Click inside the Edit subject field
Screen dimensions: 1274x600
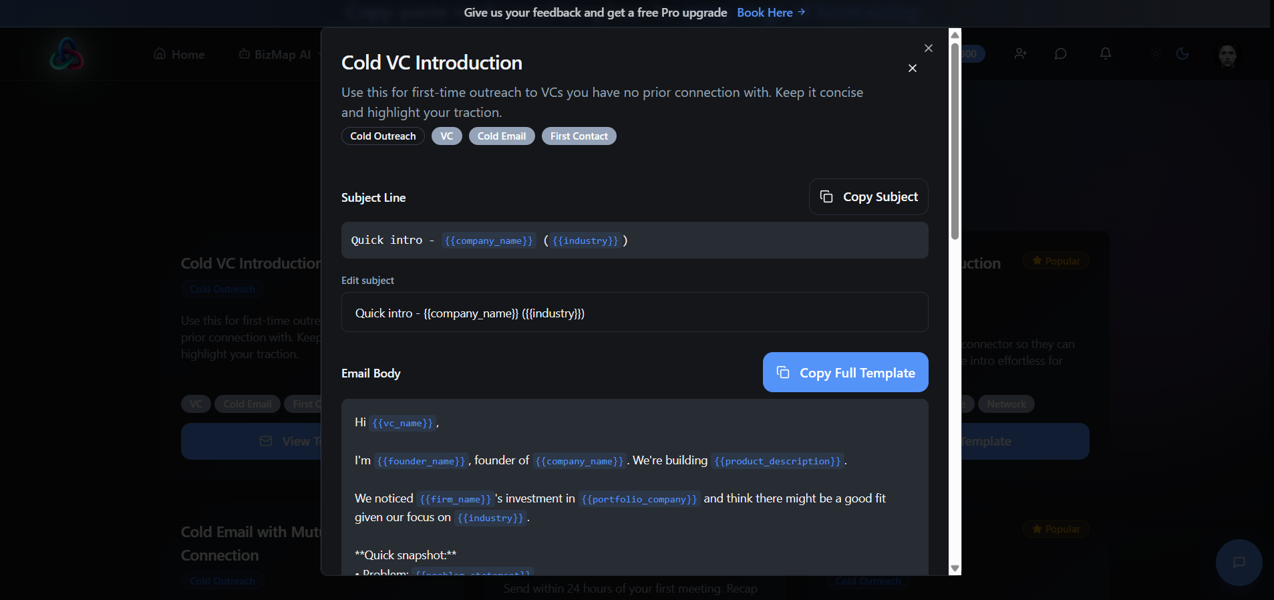tap(634, 312)
